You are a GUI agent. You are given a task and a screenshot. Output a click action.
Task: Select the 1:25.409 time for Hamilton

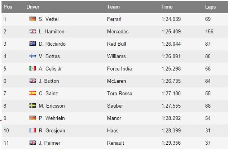(171, 31)
